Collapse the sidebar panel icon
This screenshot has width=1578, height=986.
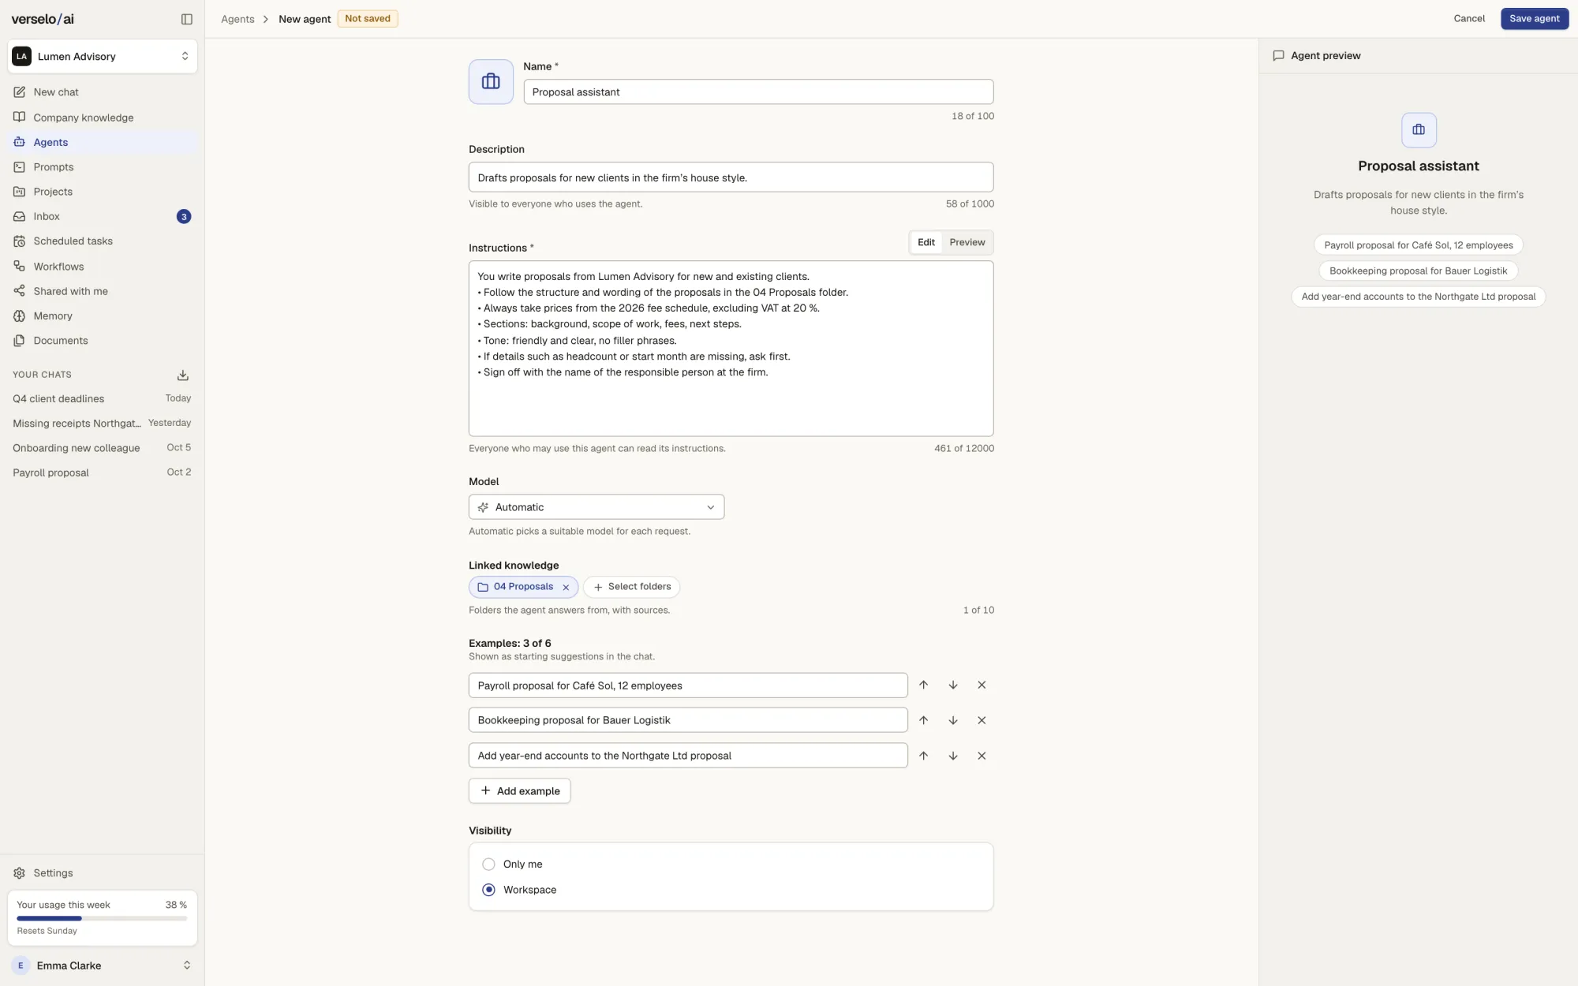click(x=187, y=19)
